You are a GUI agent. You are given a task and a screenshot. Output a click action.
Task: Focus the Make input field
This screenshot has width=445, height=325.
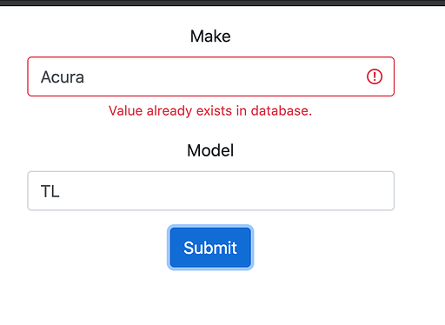[x=211, y=76]
